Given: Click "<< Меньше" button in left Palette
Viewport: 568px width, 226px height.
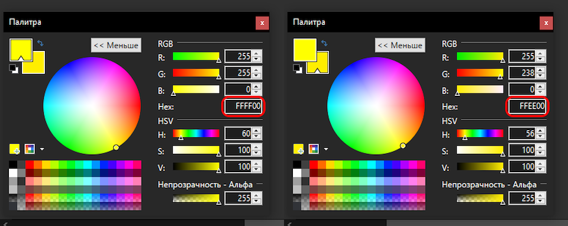Looking at the screenshot, I should click(116, 46).
